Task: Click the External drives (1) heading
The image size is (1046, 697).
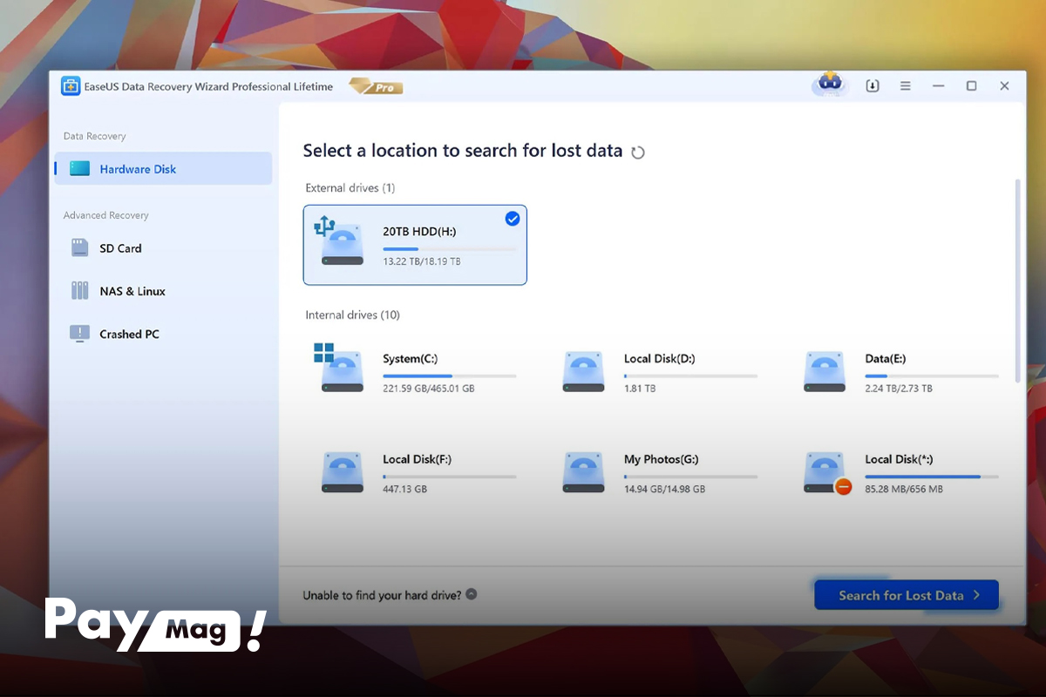Action: click(x=350, y=188)
